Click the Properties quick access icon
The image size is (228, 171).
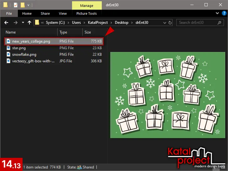pos(15,5)
